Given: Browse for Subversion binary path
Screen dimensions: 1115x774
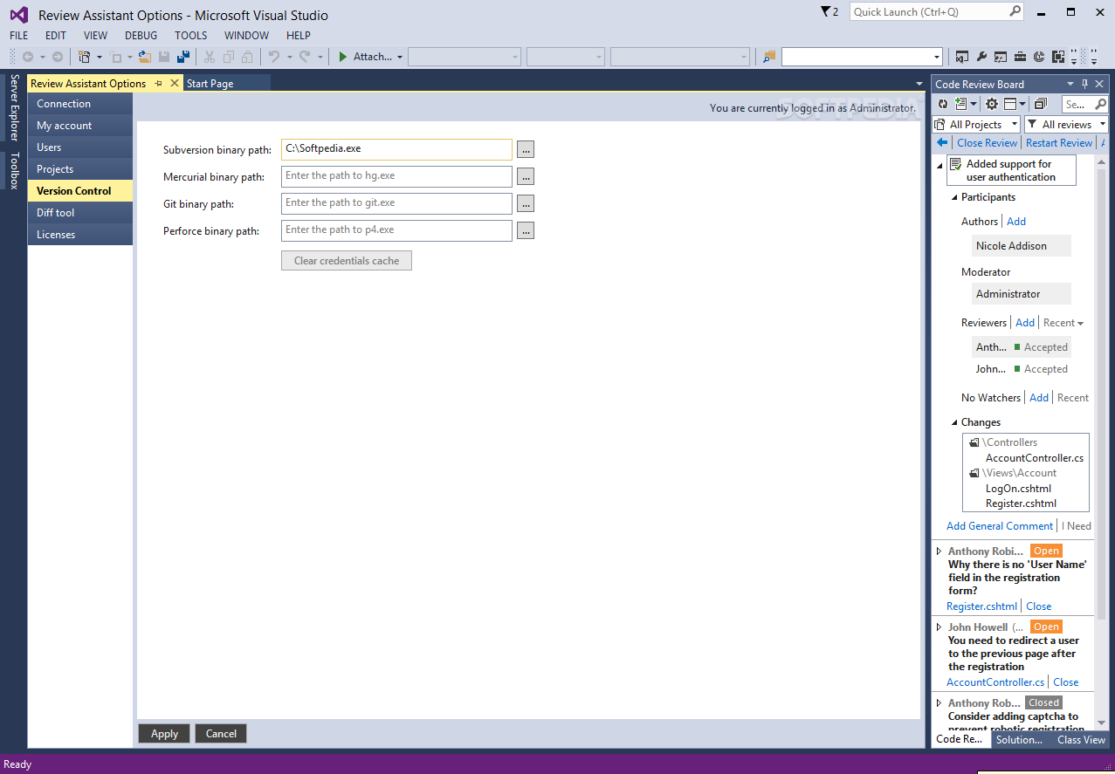Looking at the screenshot, I should (526, 150).
